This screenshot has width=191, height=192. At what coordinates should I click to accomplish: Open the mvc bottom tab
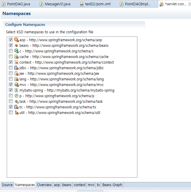[x=91, y=185]
